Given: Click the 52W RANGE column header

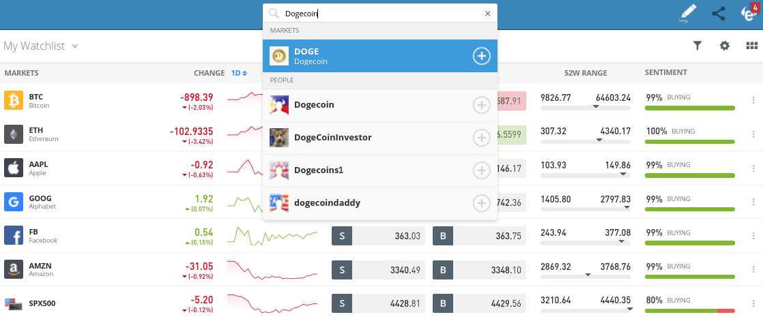Looking at the screenshot, I should pos(586,74).
